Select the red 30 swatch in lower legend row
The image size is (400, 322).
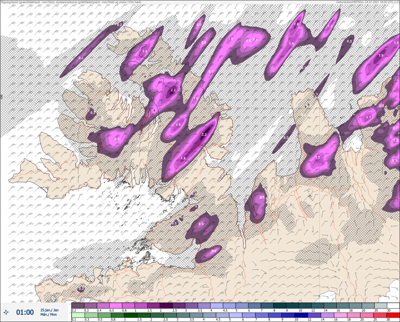point(393,315)
